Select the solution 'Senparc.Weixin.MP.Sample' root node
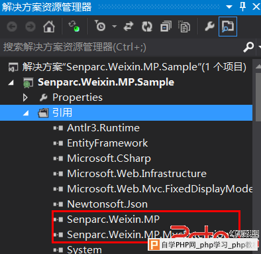The height and width of the screenshot is (254, 261). point(134,67)
